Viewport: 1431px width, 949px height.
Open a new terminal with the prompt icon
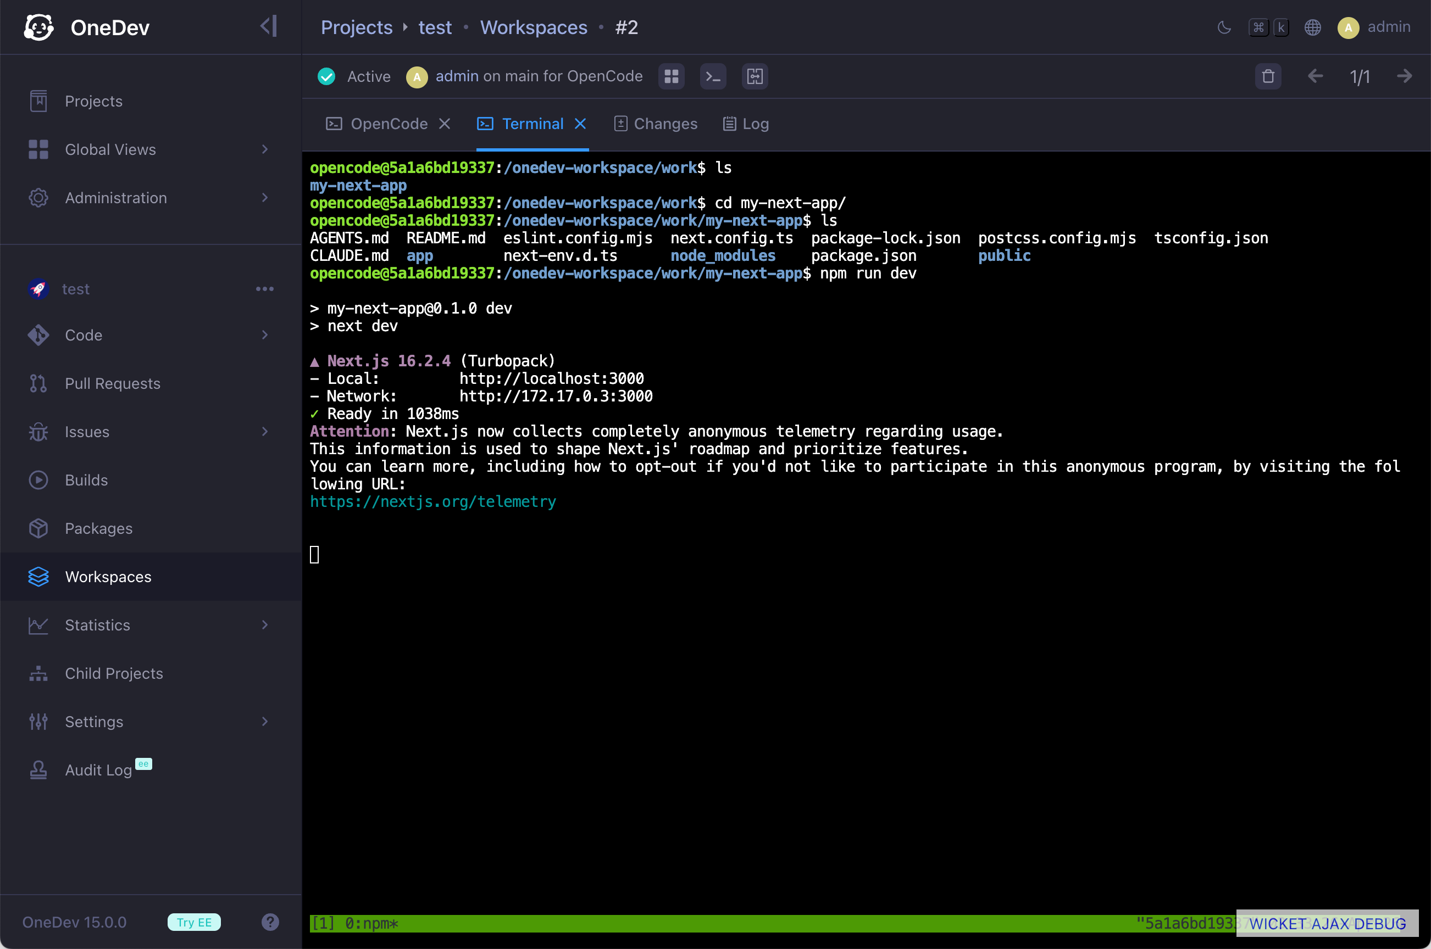pos(713,76)
